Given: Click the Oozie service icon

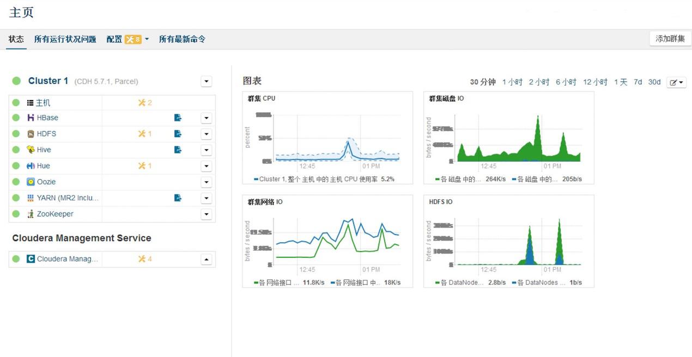Looking at the screenshot, I should pyautogui.click(x=31, y=182).
